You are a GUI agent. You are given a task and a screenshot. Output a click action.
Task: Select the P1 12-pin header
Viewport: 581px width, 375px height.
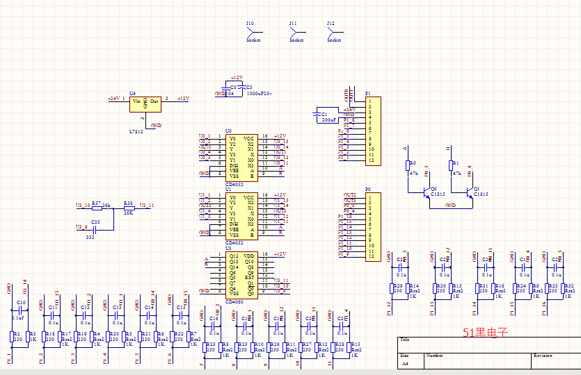[x=373, y=131]
